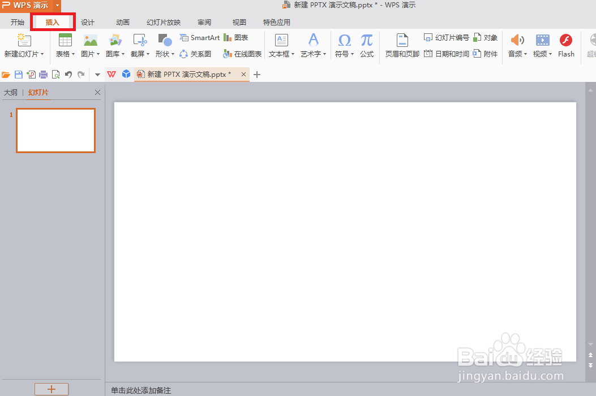Expand the WordArt (艺术字) dropdown arrow
This screenshot has width=596, height=396.
324,54
